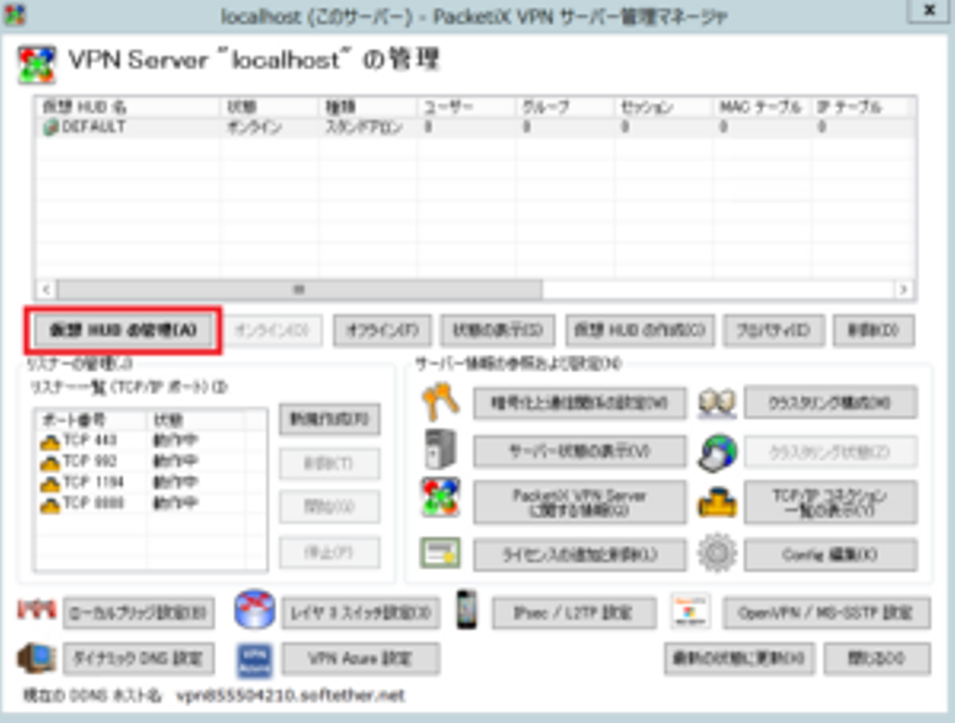Viewport: 955px width, 723px height.
Task: Open サーバー状態の表示(V) server status
Action: (580, 452)
